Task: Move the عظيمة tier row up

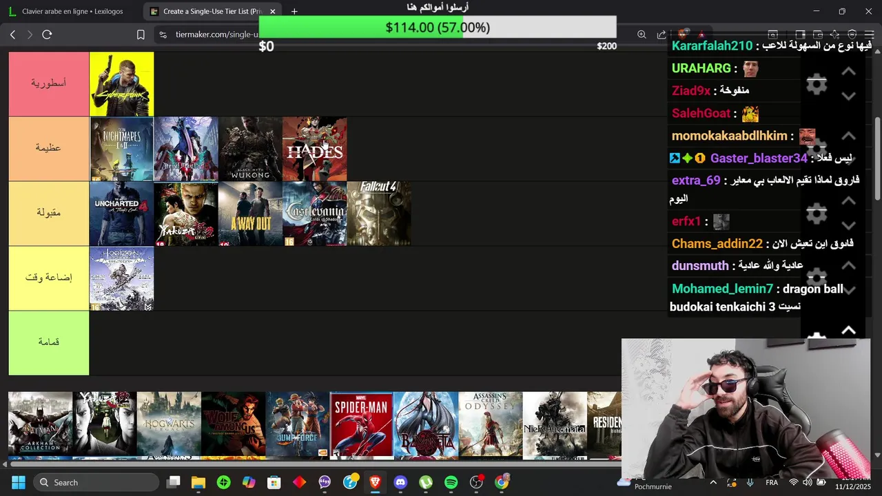Action: 848,136
